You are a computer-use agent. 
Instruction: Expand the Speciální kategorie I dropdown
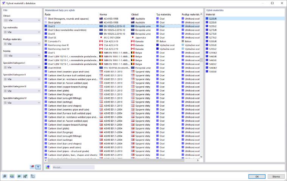[x=22, y=67]
